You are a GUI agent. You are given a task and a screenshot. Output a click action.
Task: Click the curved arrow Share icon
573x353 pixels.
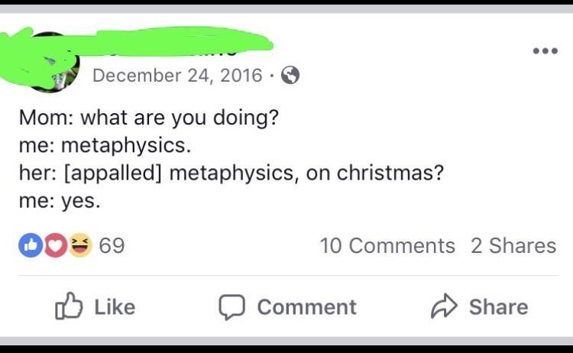click(443, 306)
